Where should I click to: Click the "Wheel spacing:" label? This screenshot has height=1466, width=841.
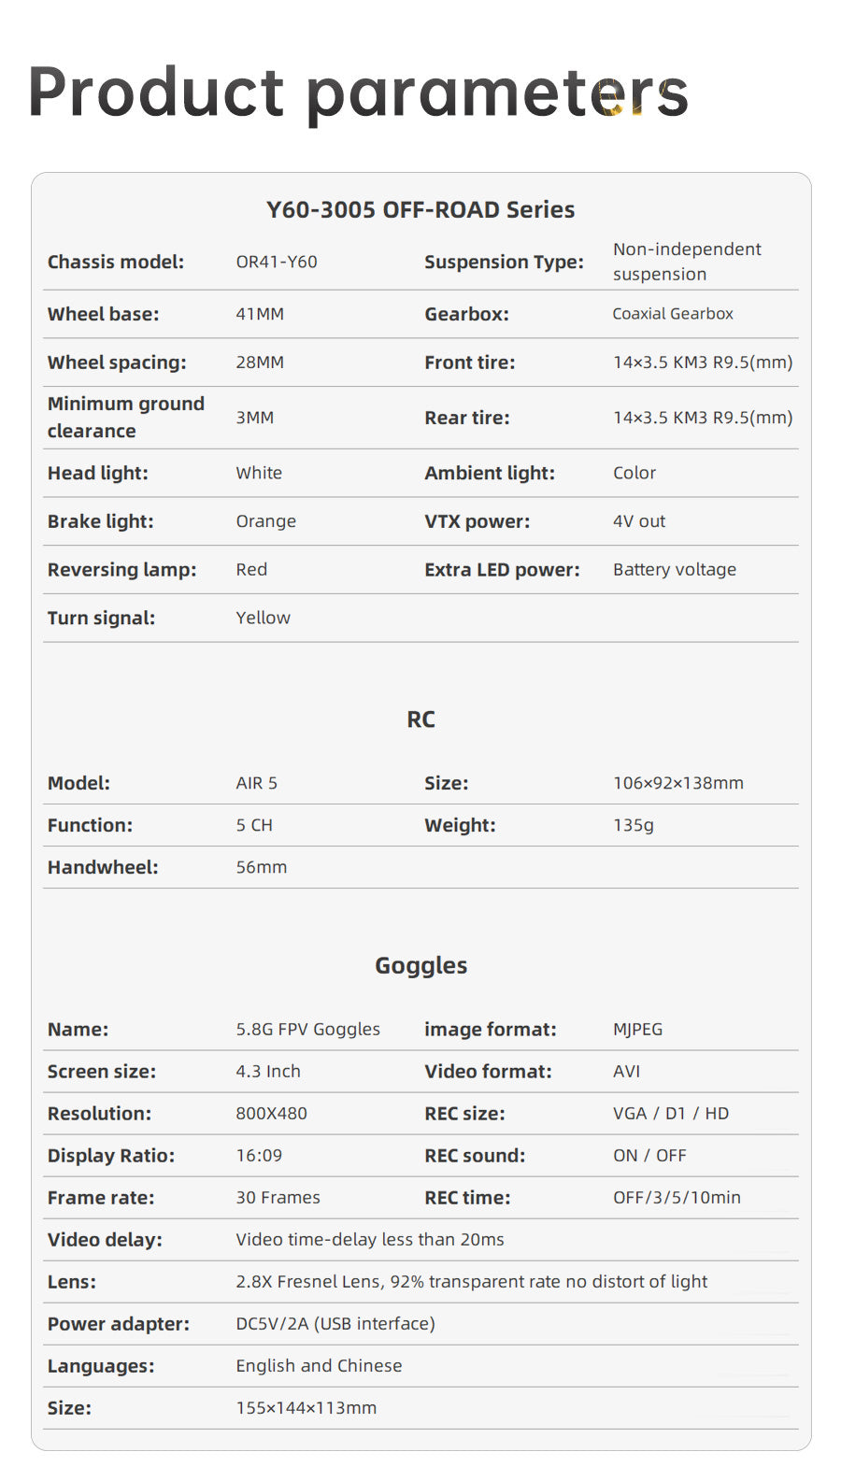pyautogui.click(x=117, y=363)
